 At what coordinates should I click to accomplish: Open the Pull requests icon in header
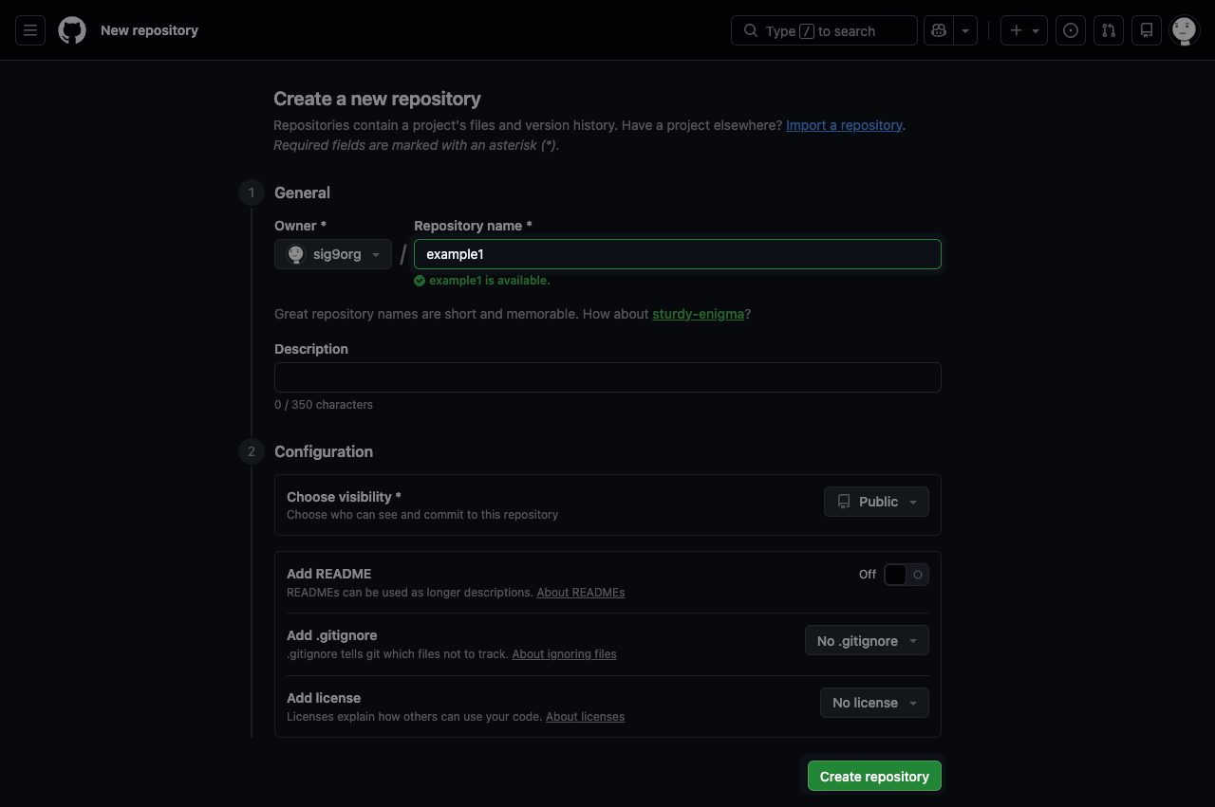[x=1109, y=30]
